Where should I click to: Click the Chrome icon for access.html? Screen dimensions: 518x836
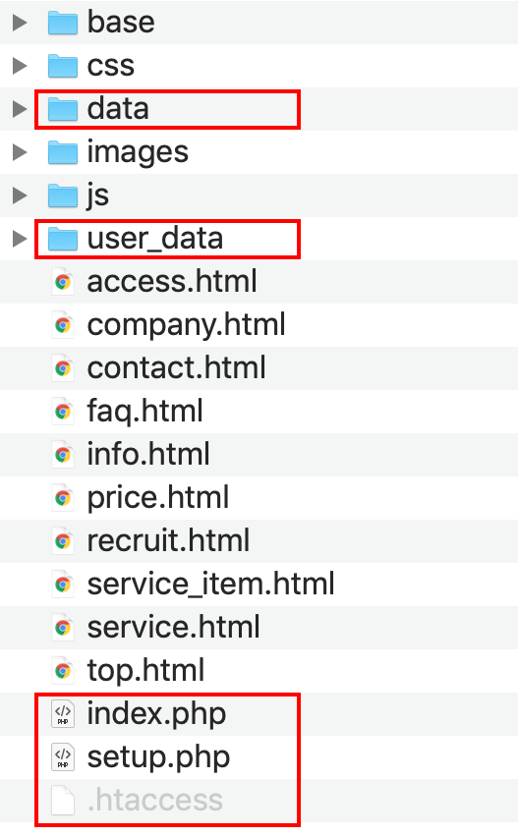(x=63, y=282)
